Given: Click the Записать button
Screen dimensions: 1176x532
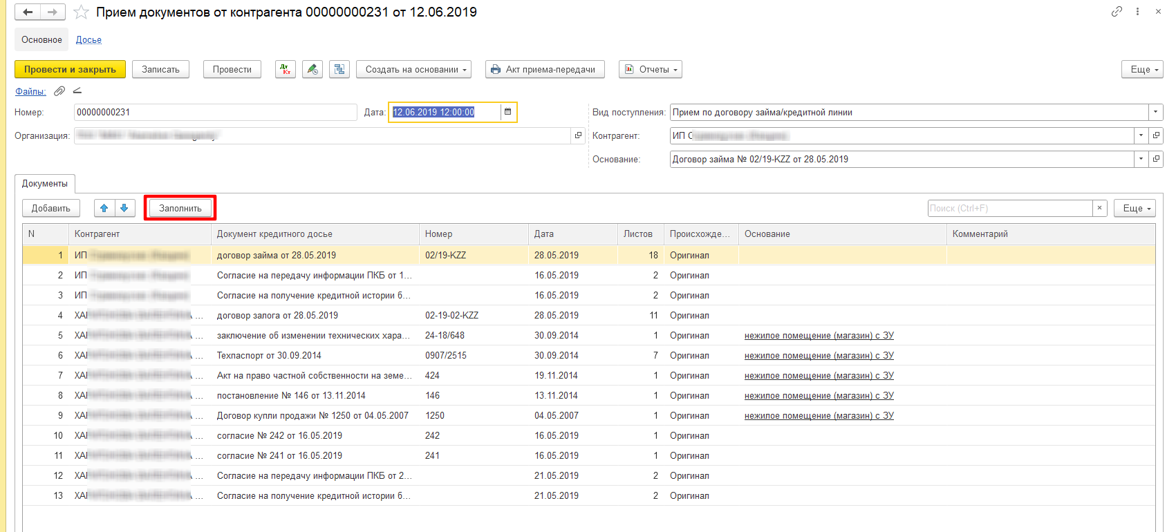Looking at the screenshot, I should 160,69.
